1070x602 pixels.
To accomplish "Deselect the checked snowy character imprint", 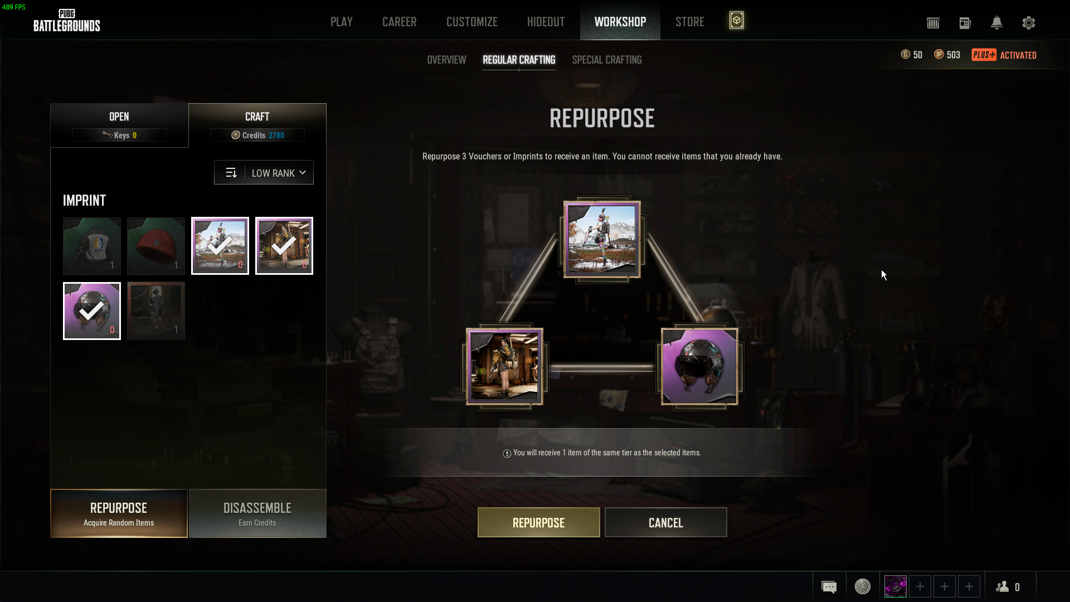I will click(220, 246).
